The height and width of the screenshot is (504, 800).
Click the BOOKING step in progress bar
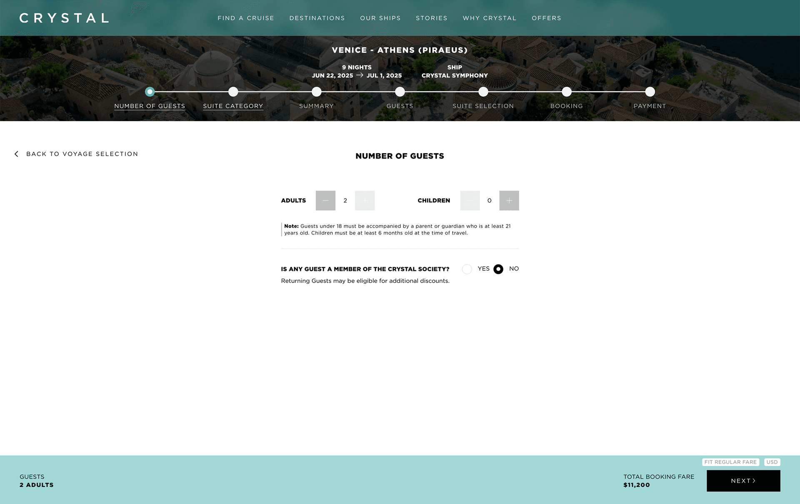(x=566, y=91)
